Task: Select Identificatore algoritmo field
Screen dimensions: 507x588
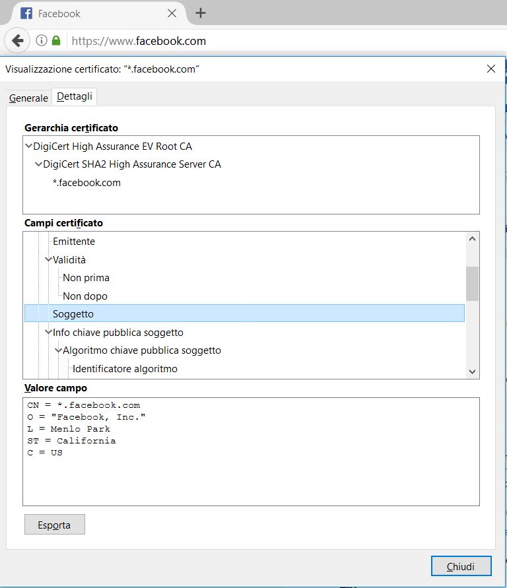Action: pos(125,369)
